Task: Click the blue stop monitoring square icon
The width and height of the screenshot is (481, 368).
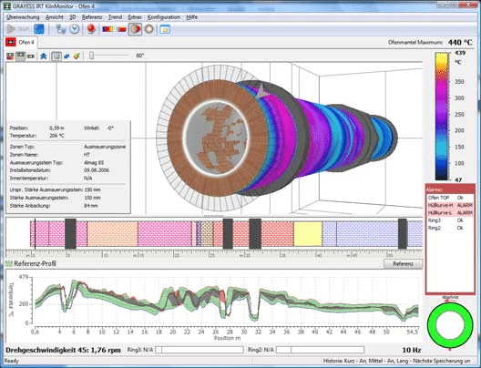Action: (38, 29)
